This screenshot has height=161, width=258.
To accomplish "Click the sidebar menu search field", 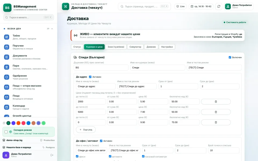I will pos(29,17).
